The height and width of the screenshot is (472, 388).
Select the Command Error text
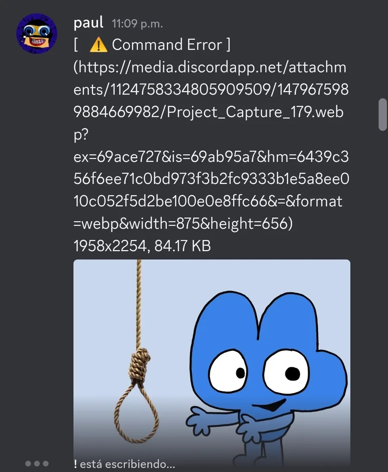click(x=167, y=44)
